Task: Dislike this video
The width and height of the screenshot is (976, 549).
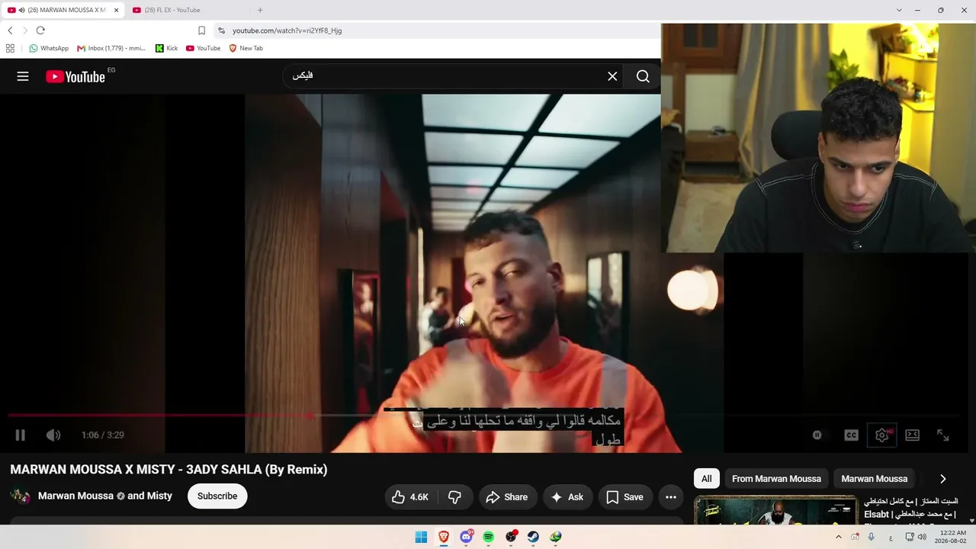Action: coord(454,497)
